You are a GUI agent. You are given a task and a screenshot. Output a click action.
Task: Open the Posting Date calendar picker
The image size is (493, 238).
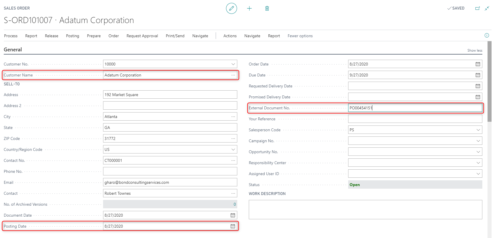pyautogui.click(x=233, y=226)
